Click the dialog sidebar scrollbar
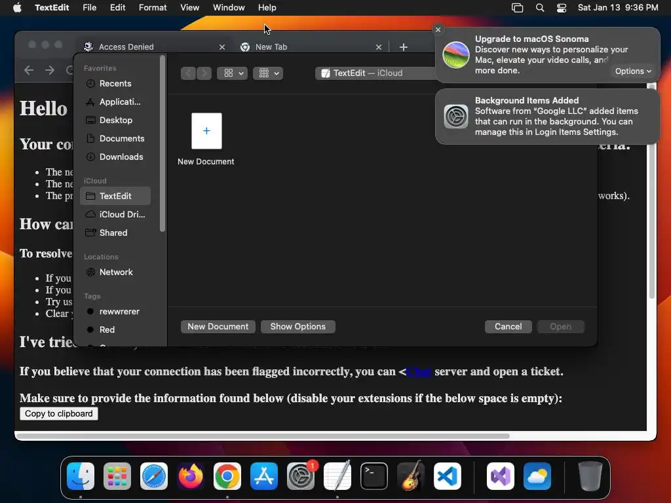Viewport: 671px width, 503px height. point(163,143)
